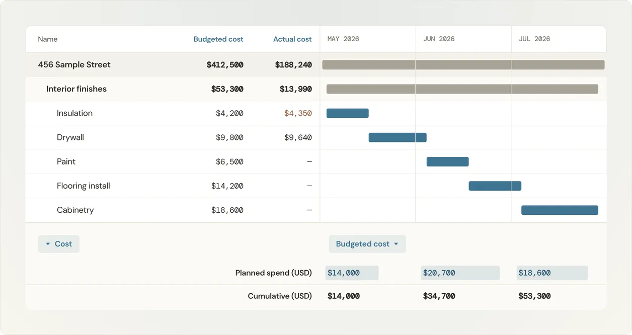Open the Cost section dropdown
The width and height of the screenshot is (632, 335).
[58, 244]
